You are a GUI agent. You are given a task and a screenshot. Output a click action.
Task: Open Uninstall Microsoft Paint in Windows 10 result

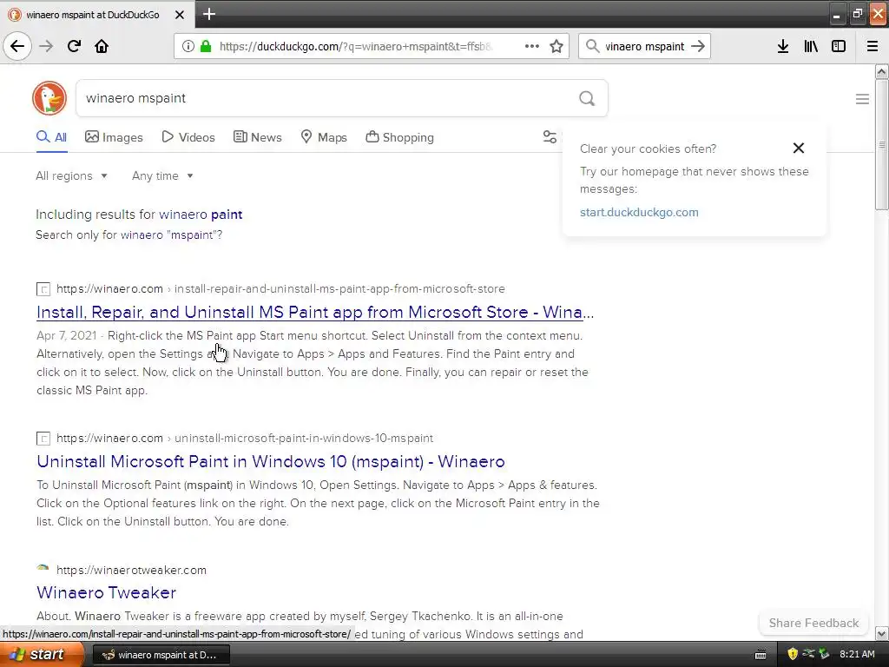pos(271,461)
